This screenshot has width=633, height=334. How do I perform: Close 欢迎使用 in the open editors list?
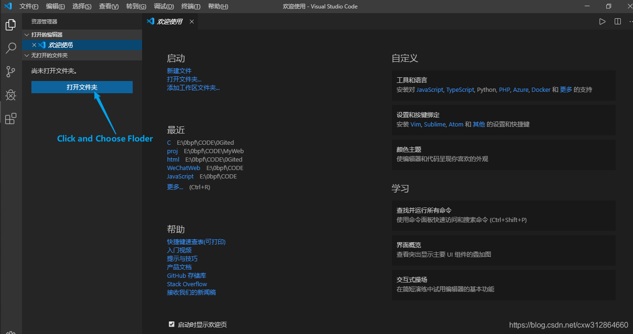tap(34, 45)
